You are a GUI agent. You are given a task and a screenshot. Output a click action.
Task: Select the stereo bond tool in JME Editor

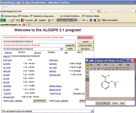tap(87, 69)
